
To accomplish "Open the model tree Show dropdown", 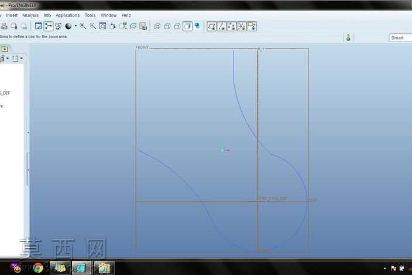I will click(x=4, y=59).
